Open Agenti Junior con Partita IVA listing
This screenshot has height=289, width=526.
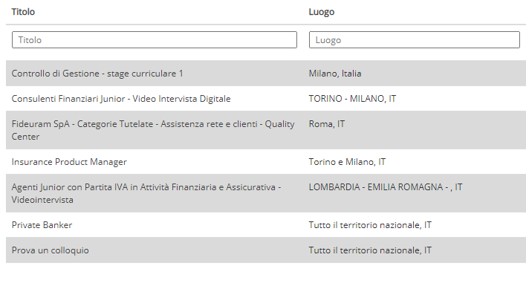146,193
